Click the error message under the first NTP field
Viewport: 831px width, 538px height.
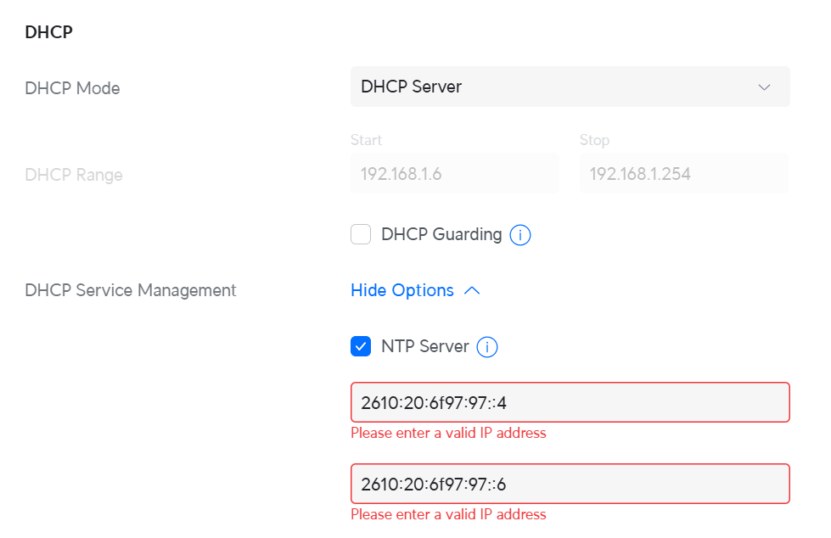(448, 433)
